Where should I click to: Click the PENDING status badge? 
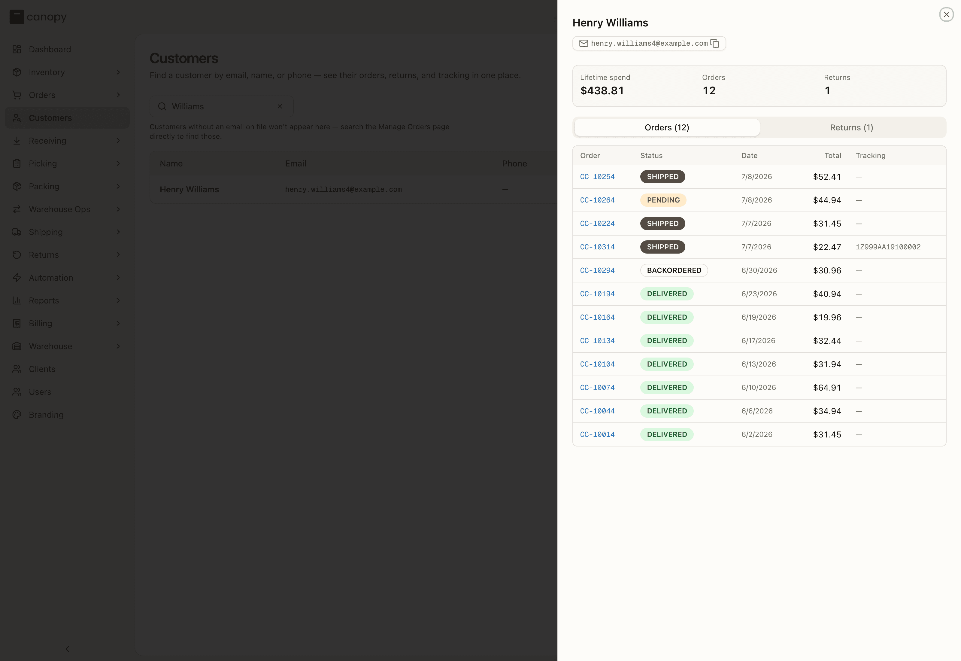(x=663, y=200)
